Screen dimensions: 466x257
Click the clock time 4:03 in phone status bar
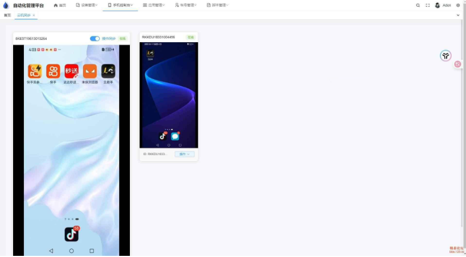32,50
